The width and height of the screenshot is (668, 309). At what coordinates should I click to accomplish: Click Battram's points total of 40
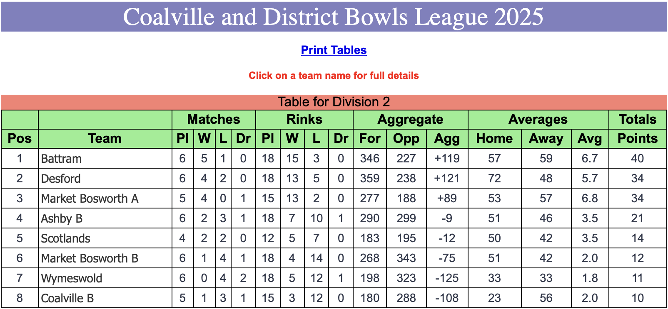(x=638, y=159)
